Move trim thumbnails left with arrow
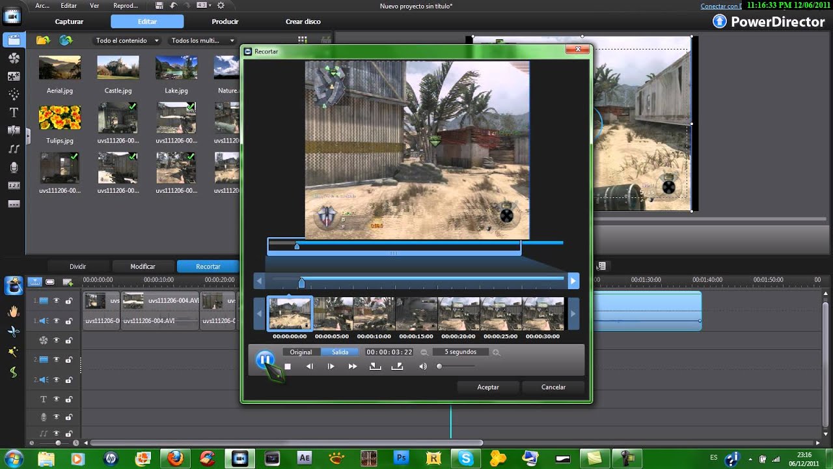 pos(260,314)
